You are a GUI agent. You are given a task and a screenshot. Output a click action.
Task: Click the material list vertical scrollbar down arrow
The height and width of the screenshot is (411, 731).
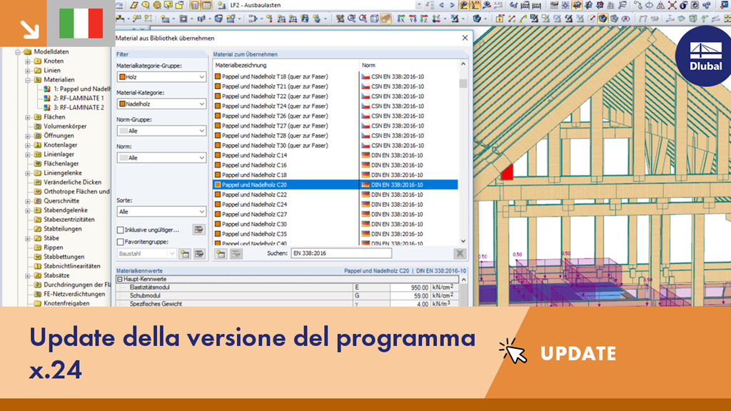coord(463,241)
